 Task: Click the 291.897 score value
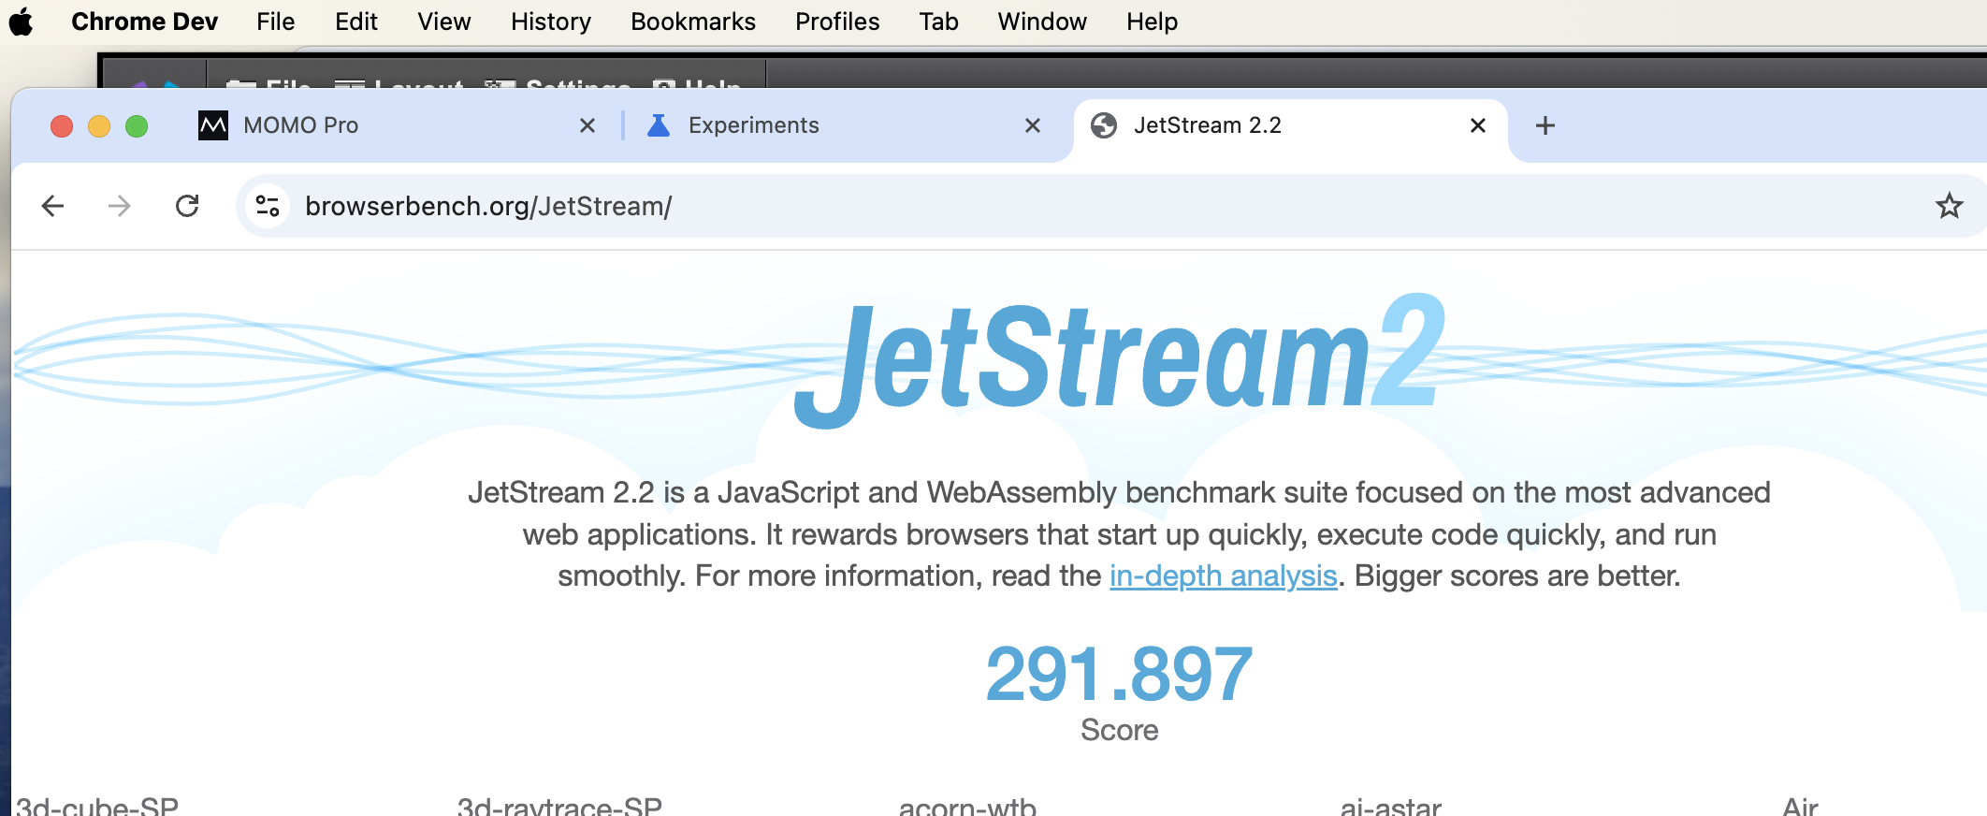(1119, 674)
